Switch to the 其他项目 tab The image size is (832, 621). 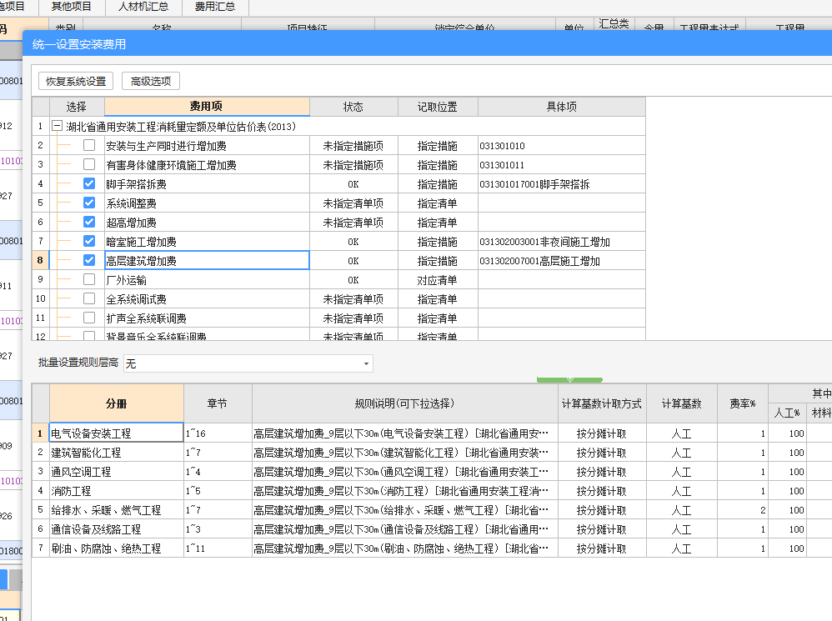point(71,7)
